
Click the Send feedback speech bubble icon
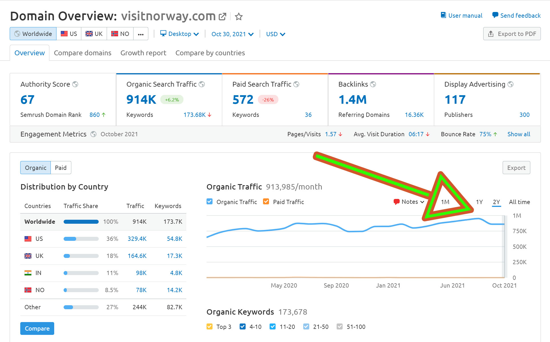[x=495, y=15]
